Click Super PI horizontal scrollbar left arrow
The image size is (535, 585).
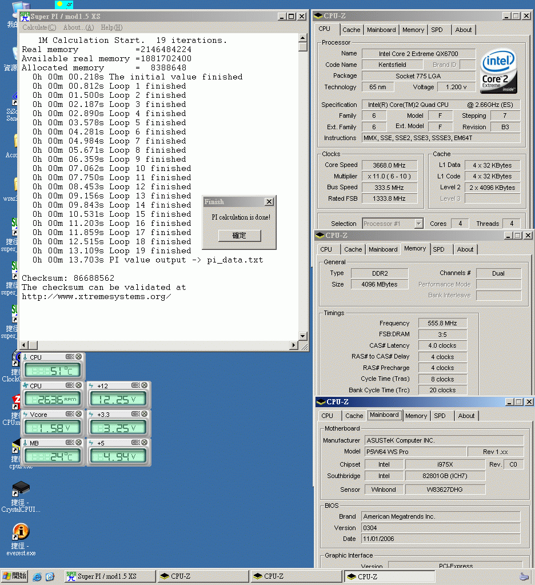pyautogui.click(x=24, y=345)
